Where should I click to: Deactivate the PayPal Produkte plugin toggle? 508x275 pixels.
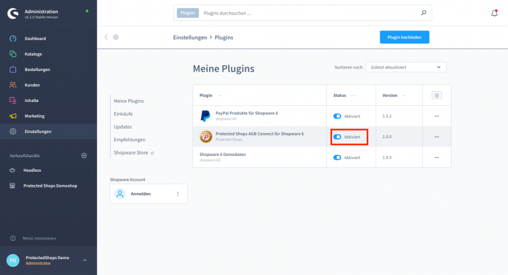[x=337, y=116]
